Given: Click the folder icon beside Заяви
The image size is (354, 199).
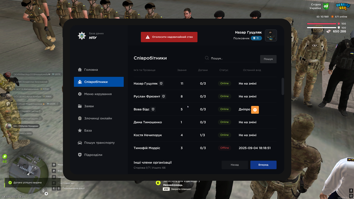Looking at the screenshot, I should pyautogui.click(x=80, y=106).
